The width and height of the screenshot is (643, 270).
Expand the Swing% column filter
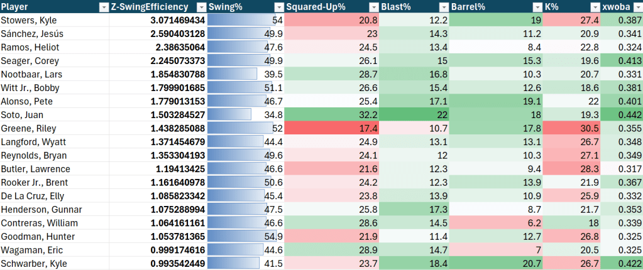[278, 7]
